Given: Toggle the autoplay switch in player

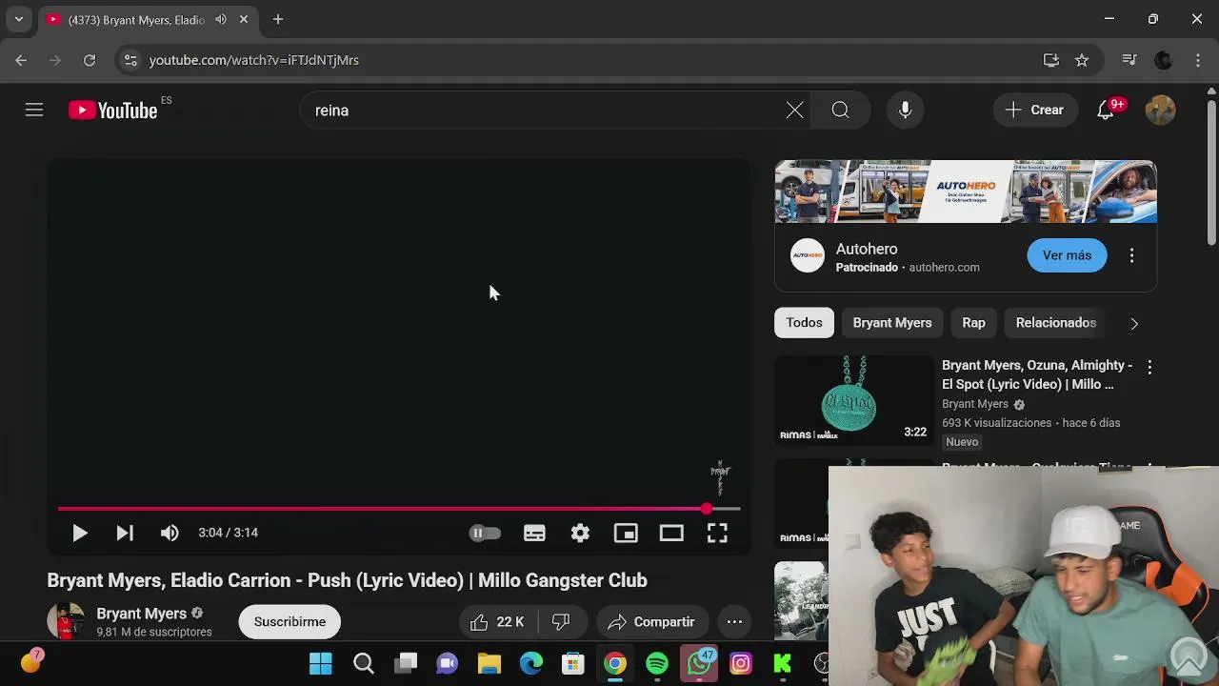Looking at the screenshot, I should [485, 534].
